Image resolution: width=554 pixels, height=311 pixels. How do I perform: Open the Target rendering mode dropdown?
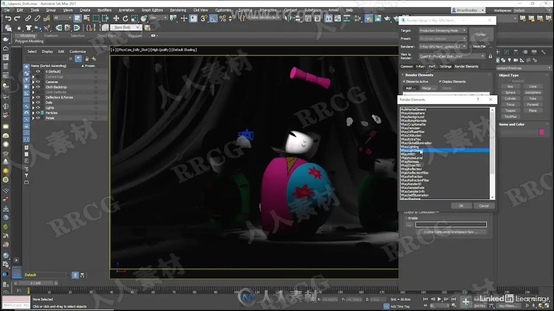[x=442, y=31]
